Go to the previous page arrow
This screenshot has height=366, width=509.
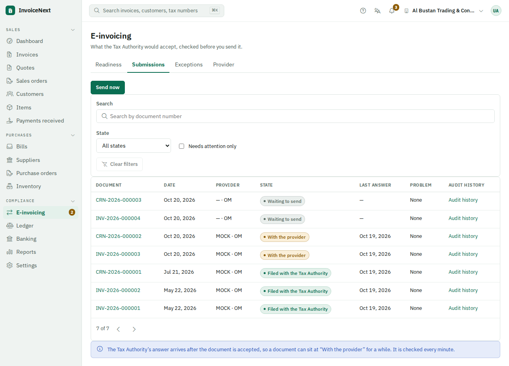(118, 329)
